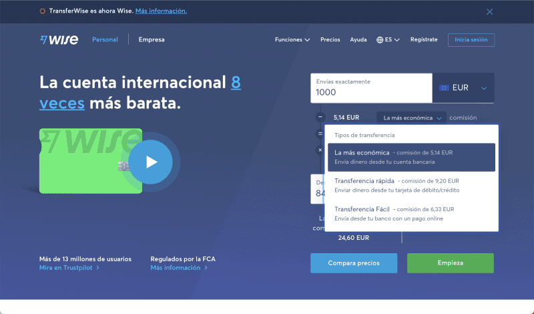This screenshot has width=534, height=314.
Task: Click the Wise logo
Action: [x=59, y=40]
